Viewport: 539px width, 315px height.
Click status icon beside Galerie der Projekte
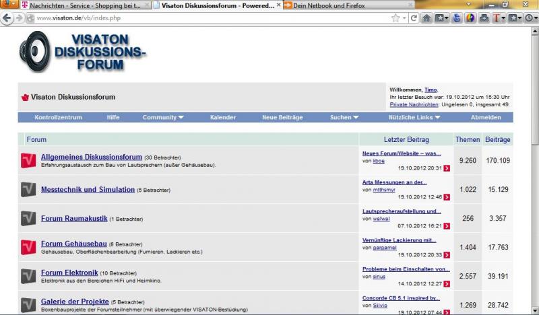(28, 305)
